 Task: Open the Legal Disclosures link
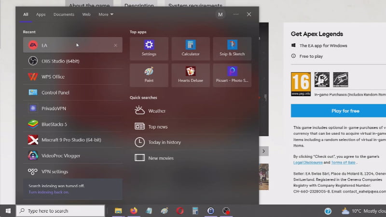(x=308, y=163)
